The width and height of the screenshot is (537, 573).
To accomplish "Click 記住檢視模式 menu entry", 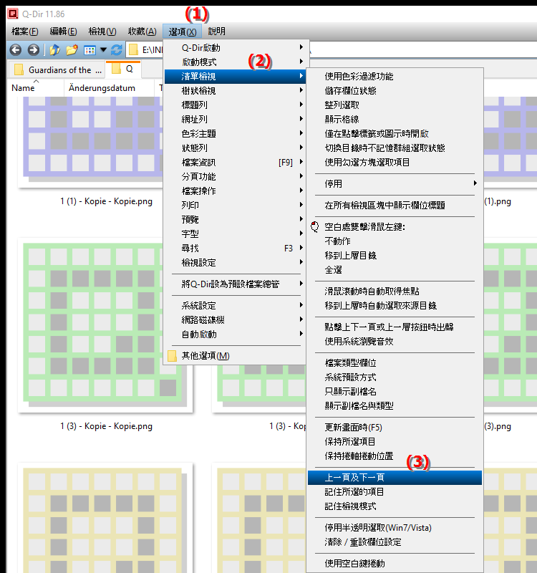I will [395, 506].
